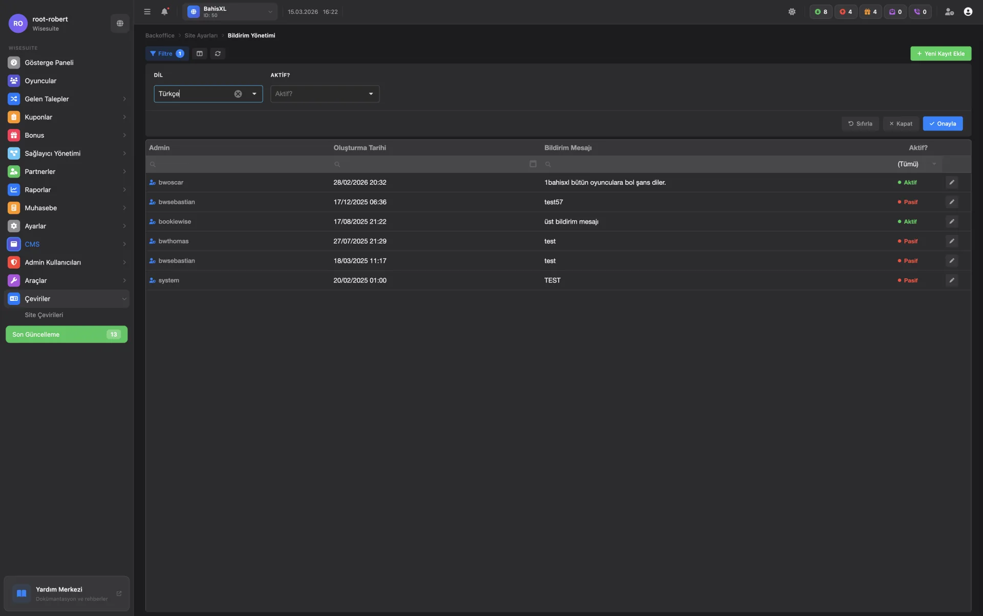
Task: Click the column chooser icon
Action: pos(200,54)
